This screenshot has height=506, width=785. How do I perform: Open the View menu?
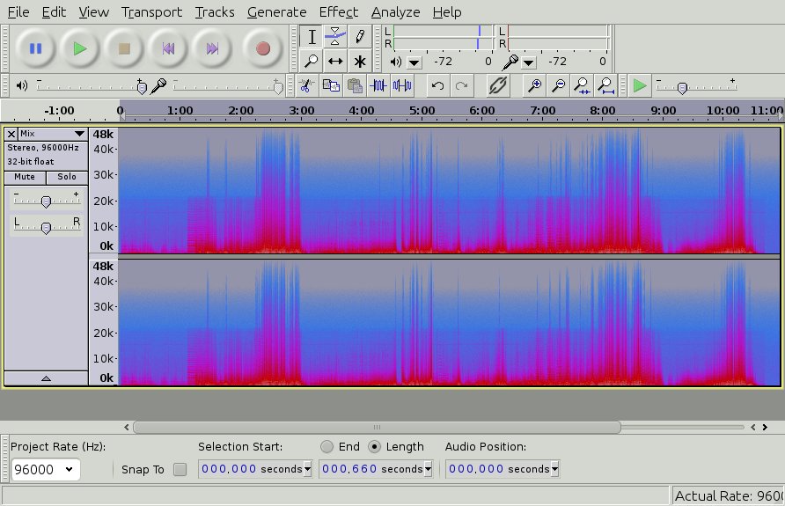[x=93, y=12]
